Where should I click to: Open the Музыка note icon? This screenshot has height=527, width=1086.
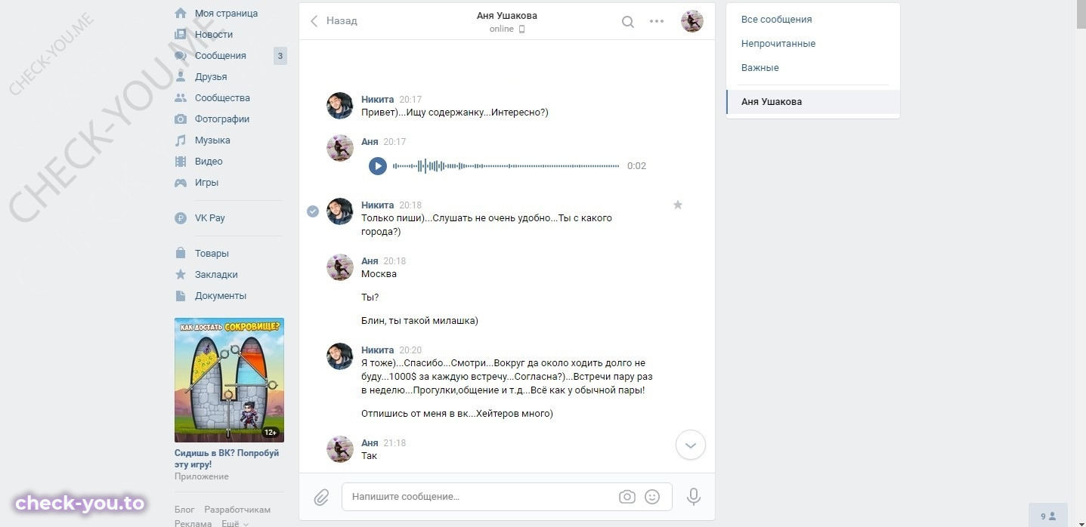(x=181, y=140)
